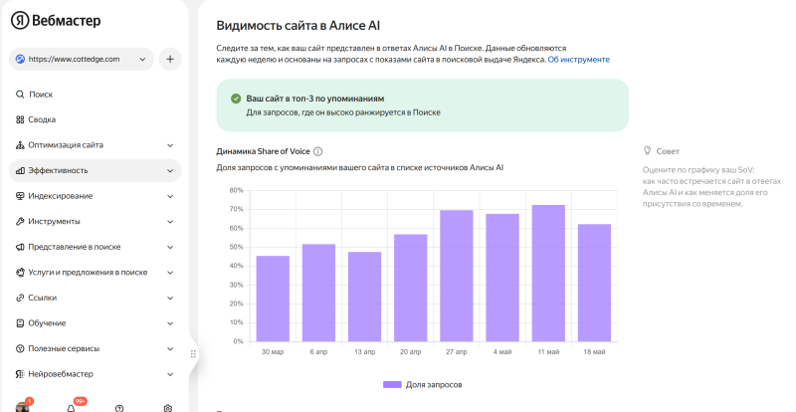Expand the Полезные сервисы chevron

pyautogui.click(x=170, y=348)
